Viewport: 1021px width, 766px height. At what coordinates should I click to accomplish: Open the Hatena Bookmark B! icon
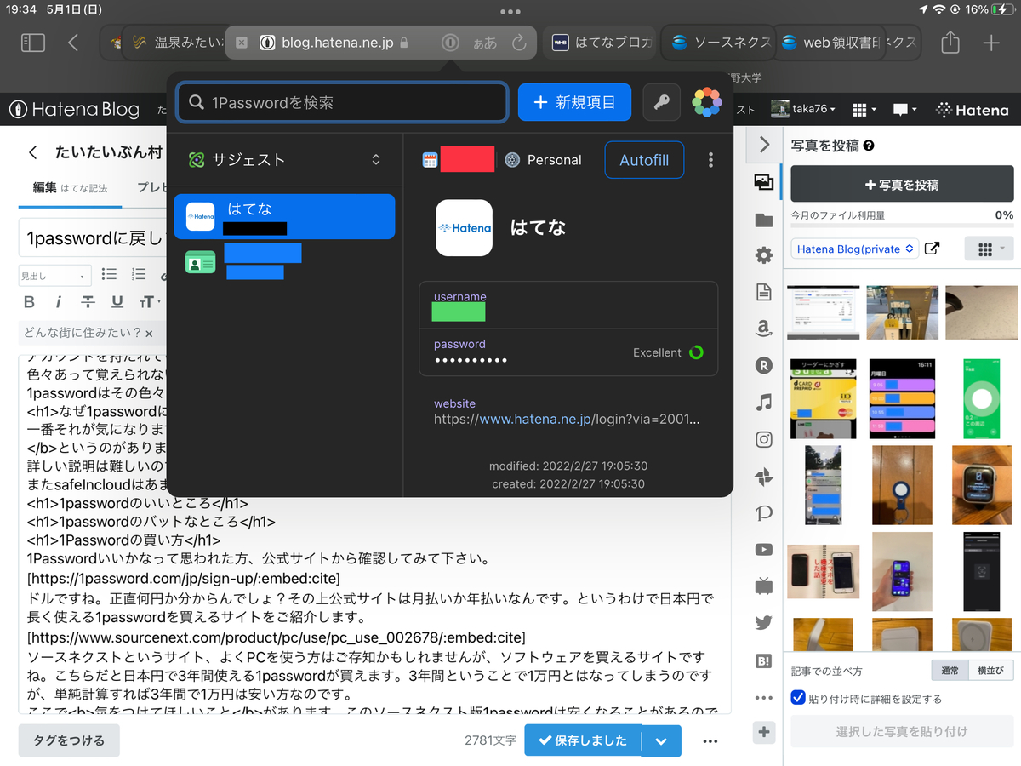763,660
